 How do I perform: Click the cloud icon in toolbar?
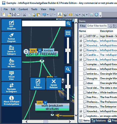point(18,15)
